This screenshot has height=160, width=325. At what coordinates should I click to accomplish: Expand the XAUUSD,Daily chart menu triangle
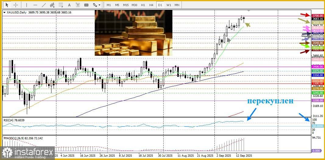[x=5, y=12]
